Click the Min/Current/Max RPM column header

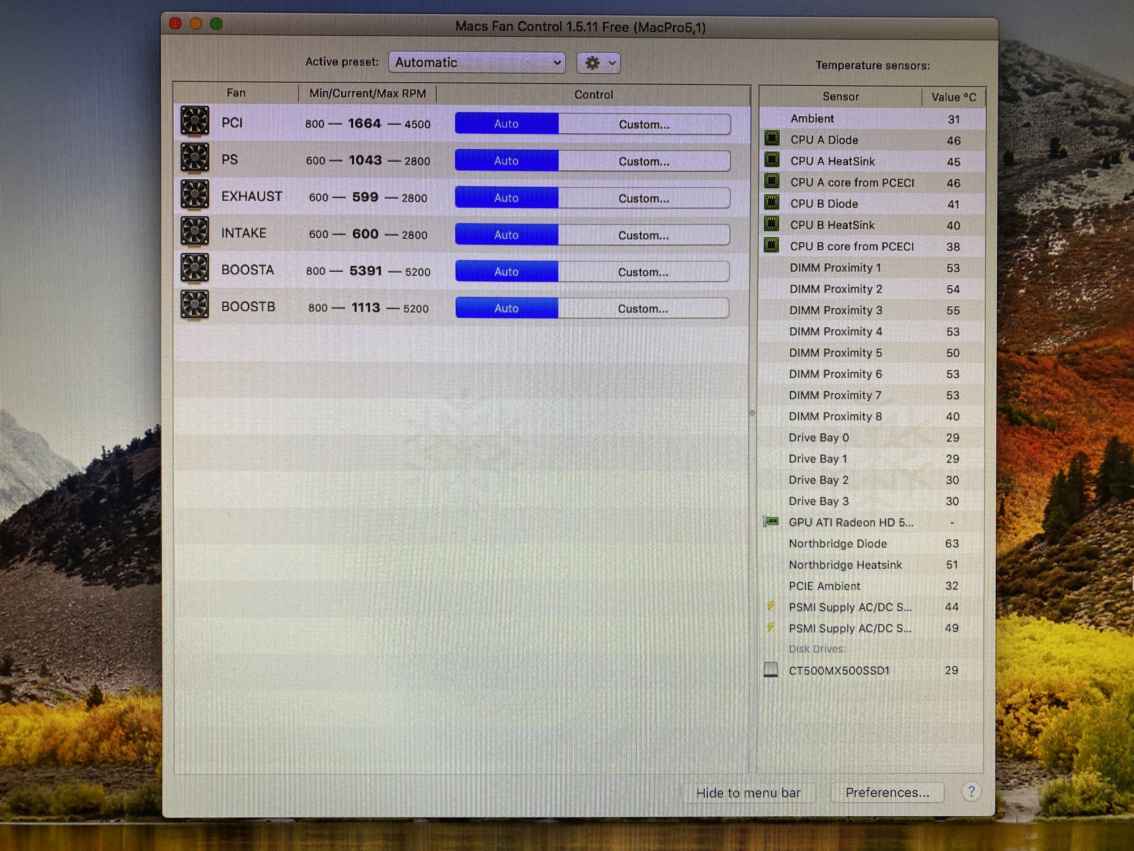367,94
